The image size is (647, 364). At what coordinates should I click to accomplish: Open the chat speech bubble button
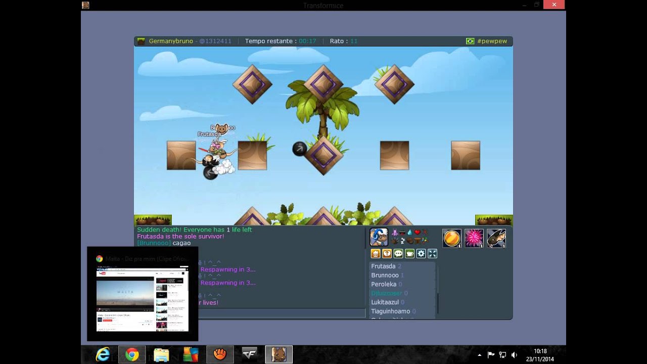398,253
